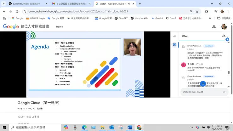The width and height of the screenshot is (233, 131).
Task: Collapse the chat side panel arrow
Action: coord(174,36)
